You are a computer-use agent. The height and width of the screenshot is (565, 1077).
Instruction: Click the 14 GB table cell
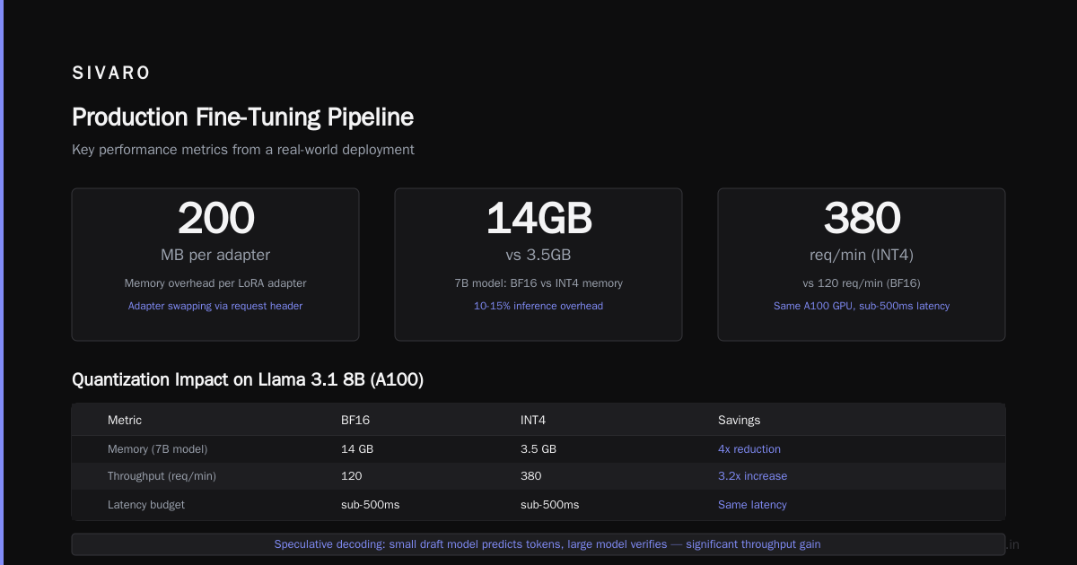pos(357,449)
